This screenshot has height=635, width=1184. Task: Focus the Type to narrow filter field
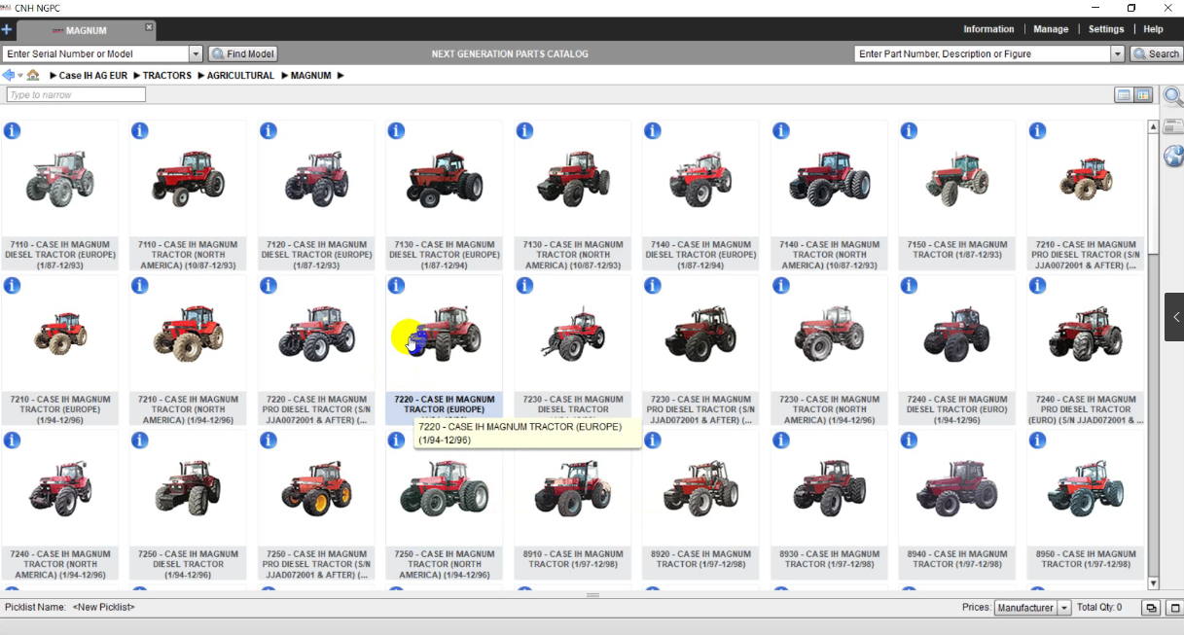point(76,95)
